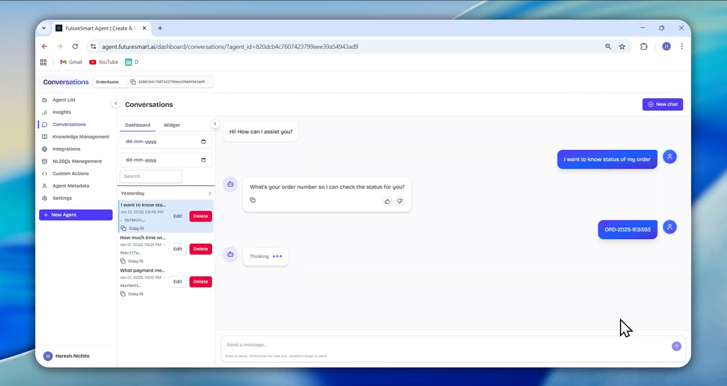Bookmark this page with star icon

tap(622, 47)
